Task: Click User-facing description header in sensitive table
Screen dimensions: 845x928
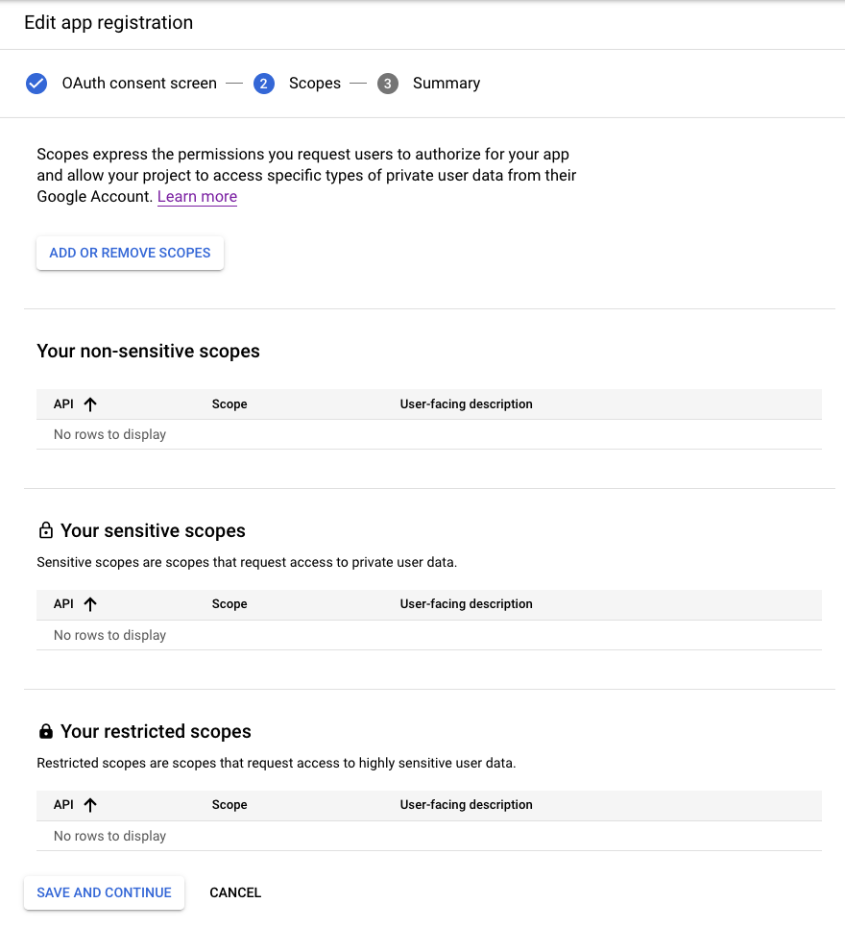Action: (x=467, y=604)
